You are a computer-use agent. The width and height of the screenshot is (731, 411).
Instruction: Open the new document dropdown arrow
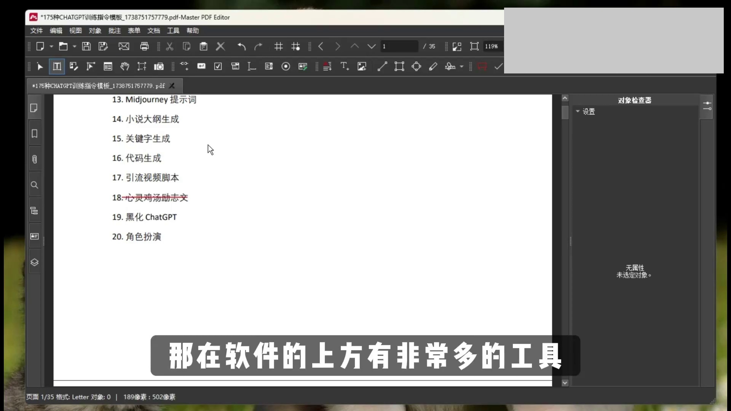point(51,46)
